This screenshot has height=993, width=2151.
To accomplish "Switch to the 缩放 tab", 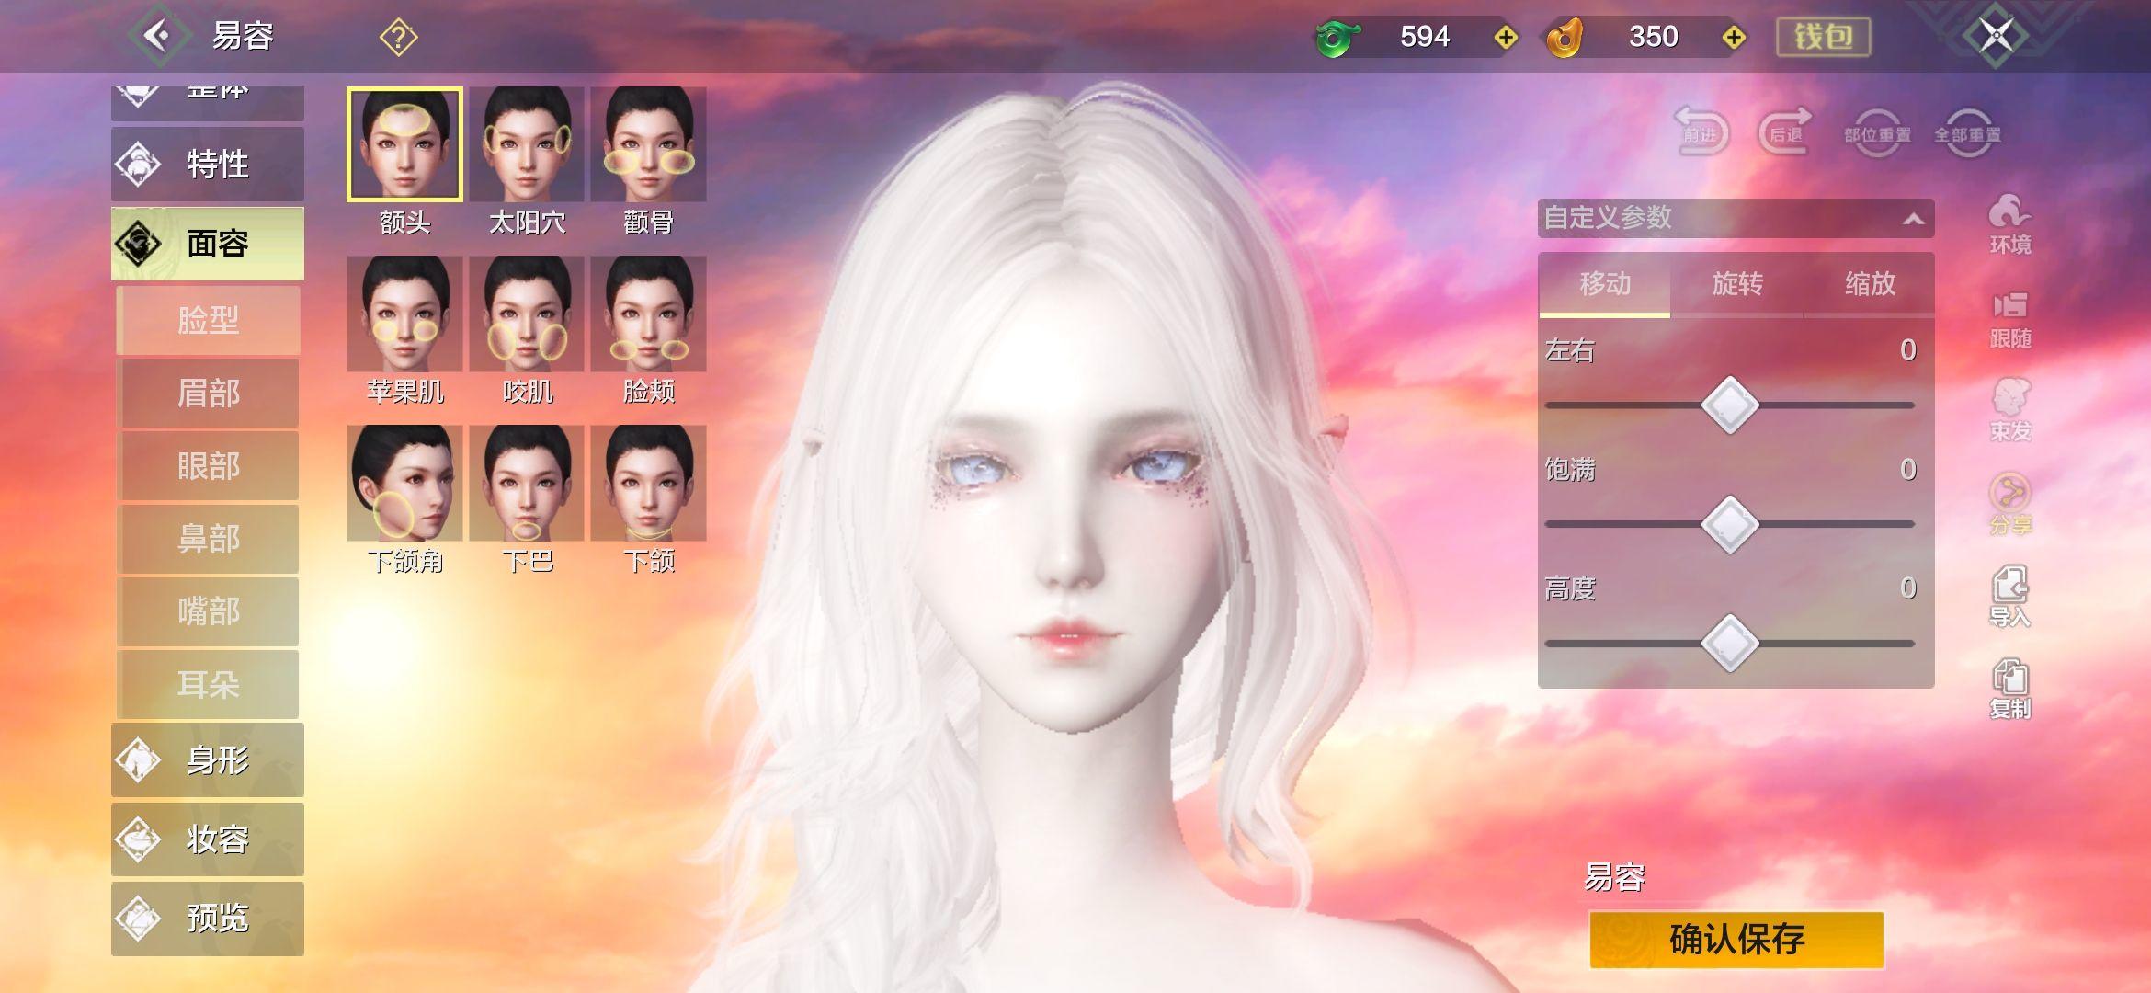I will pos(1870,284).
